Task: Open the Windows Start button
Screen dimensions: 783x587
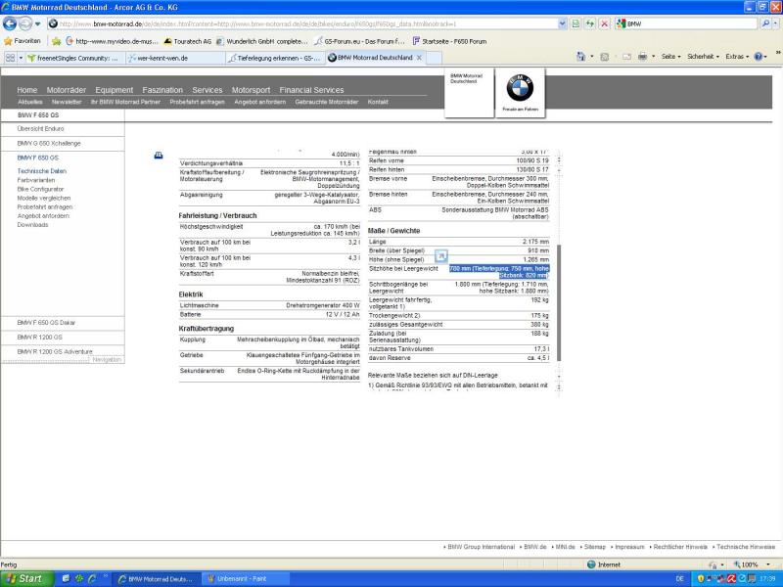Action: [26, 579]
